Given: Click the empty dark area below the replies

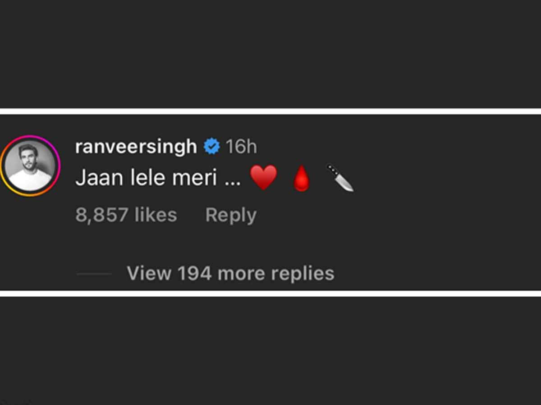Looking at the screenshot, I should (x=270, y=351).
